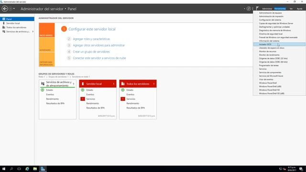Click the Servicios de archivos sidebar icon

(x=4, y=32)
